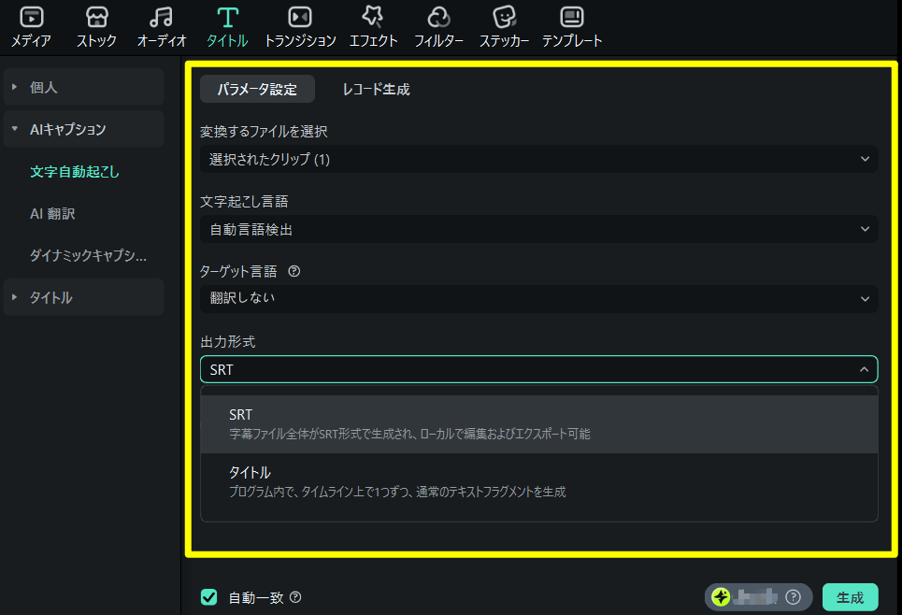
Task: Open the ターゲット言語 help tooltip
Action: [295, 271]
